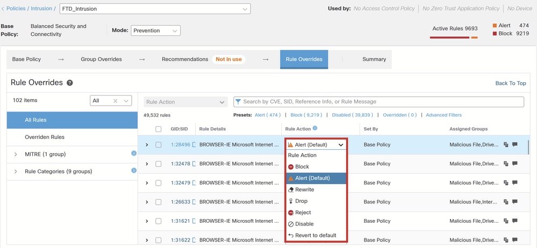This screenshot has width=537, height=248.
Task: Click the copy icon in row 1:28496
Action: [x=506, y=145]
